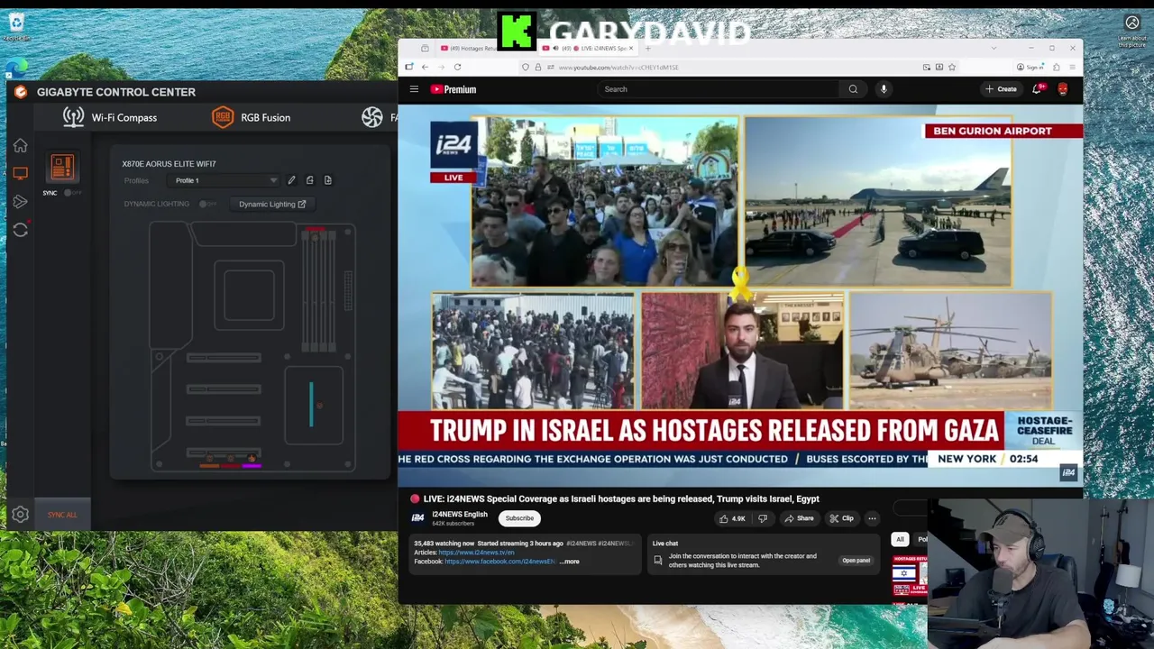Click the browser site shield icon
The width and height of the screenshot is (1154, 649).
tap(526, 67)
